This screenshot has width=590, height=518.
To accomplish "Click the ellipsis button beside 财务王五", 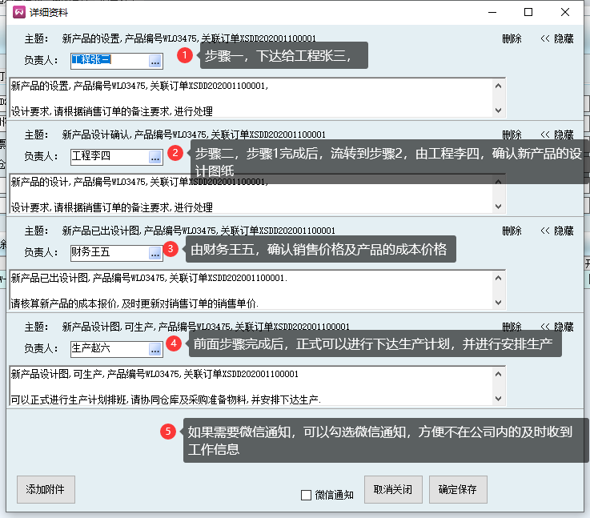I will (155, 252).
